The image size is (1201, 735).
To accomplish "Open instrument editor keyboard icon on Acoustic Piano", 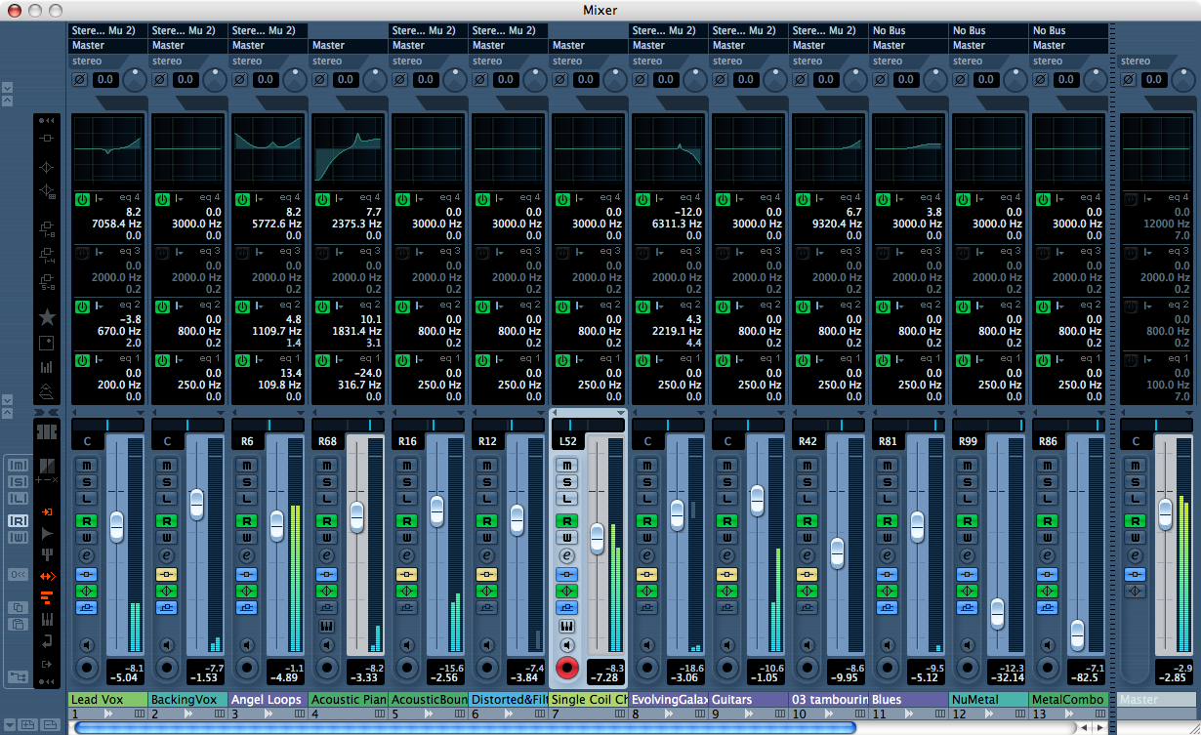I will point(326,626).
